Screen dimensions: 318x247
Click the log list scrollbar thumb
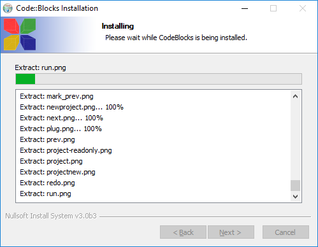point(295,186)
